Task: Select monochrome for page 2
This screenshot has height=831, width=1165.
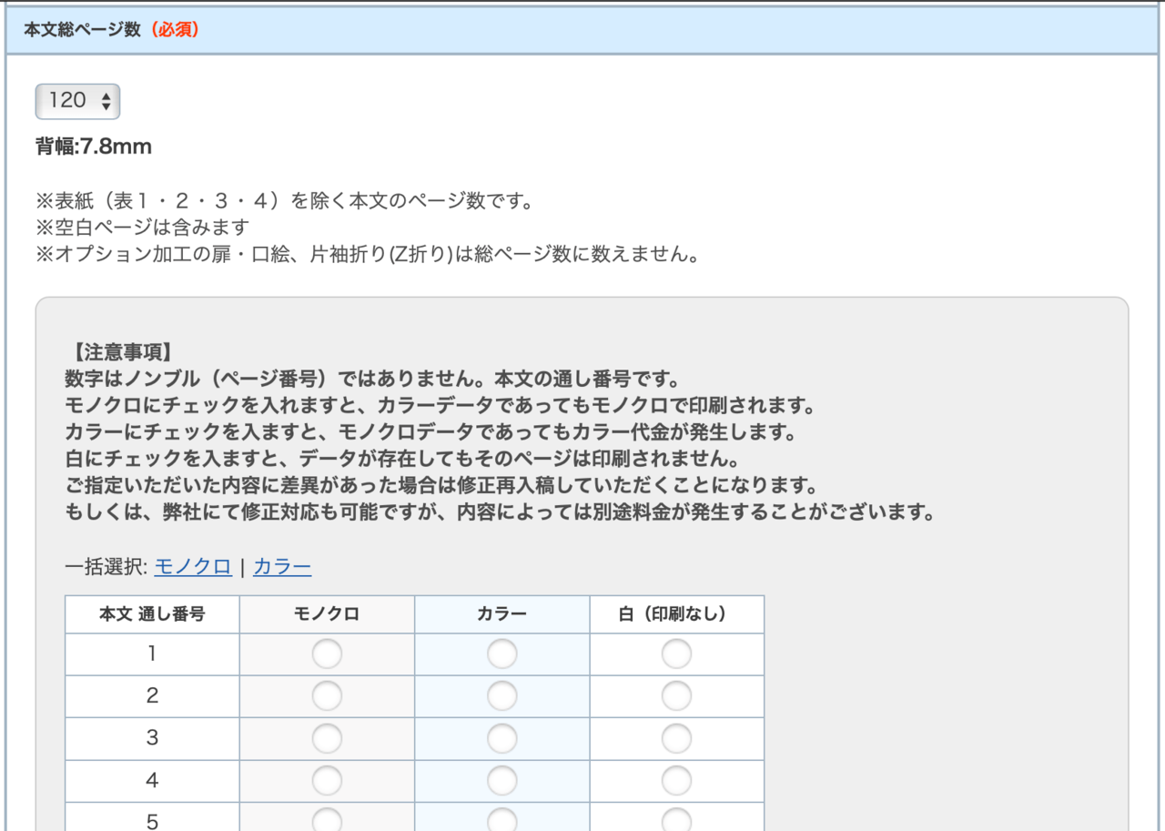Action: pos(327,694)
